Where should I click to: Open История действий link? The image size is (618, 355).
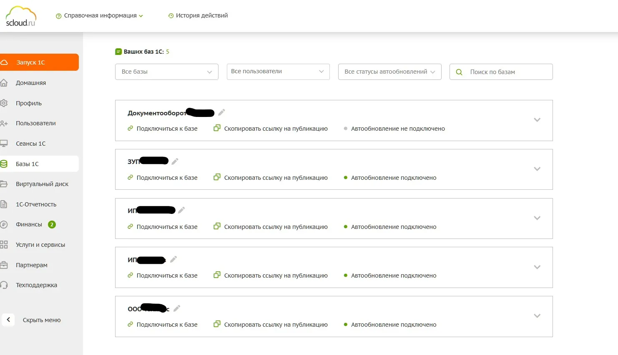(201, 16)
